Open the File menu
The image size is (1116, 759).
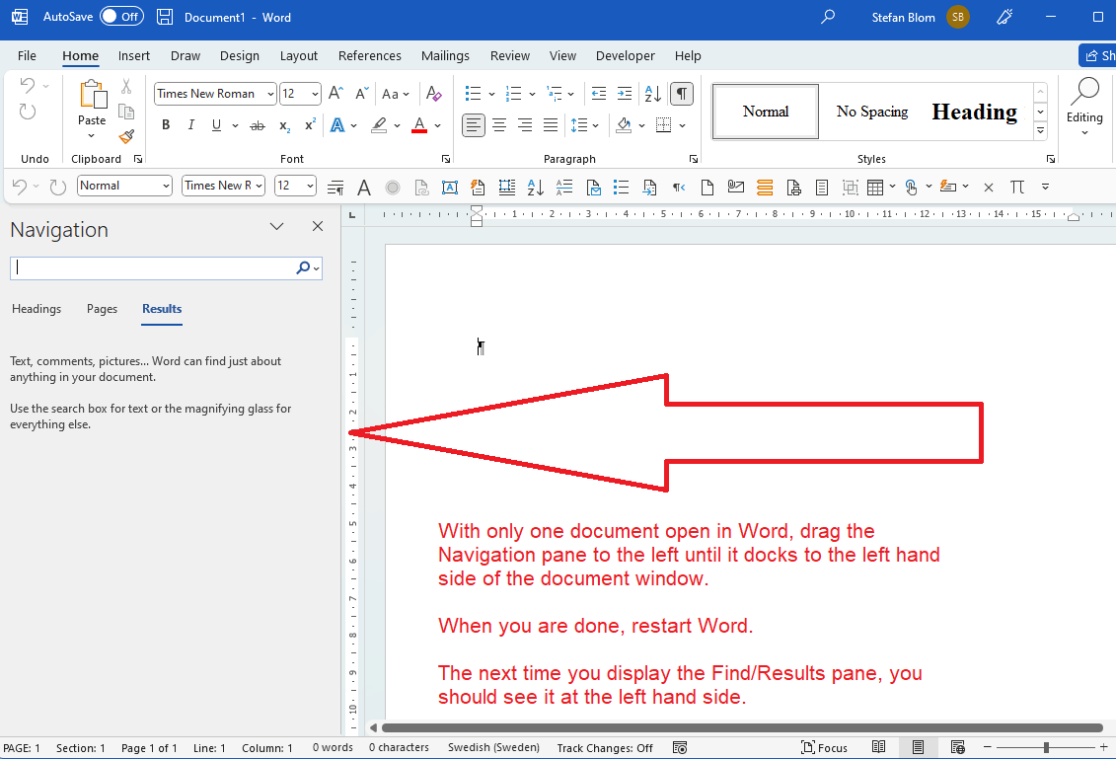[27, 55]
